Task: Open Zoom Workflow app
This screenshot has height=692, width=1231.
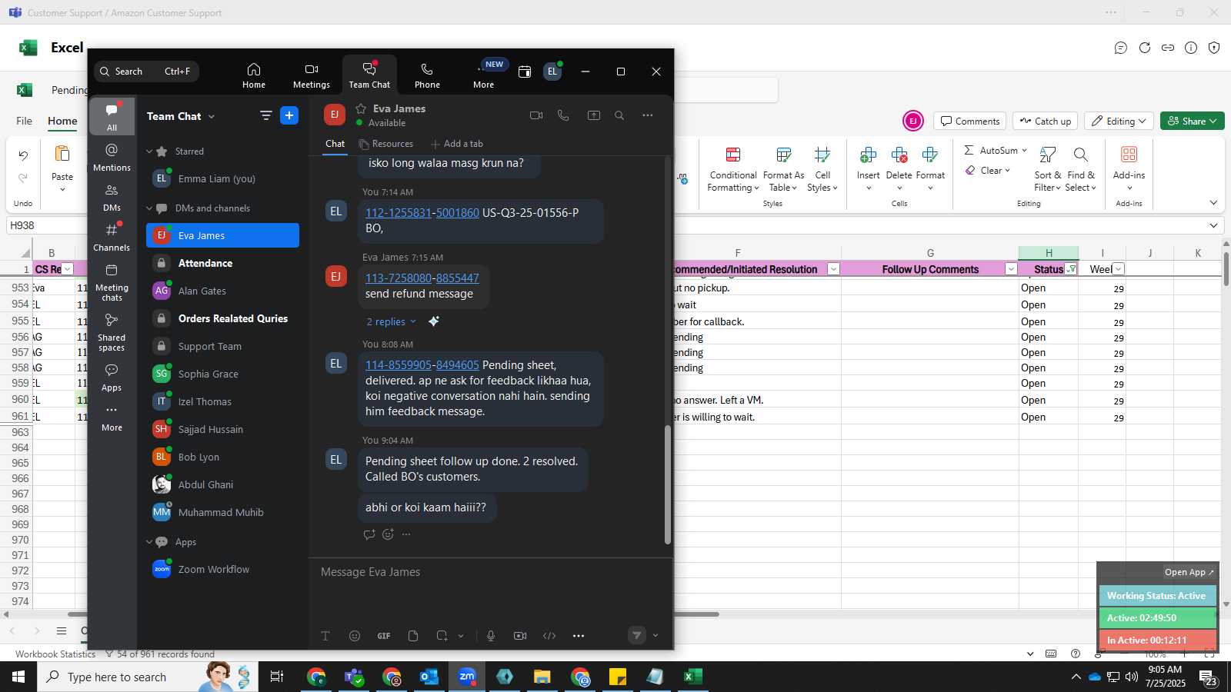Action: point(223,569)
